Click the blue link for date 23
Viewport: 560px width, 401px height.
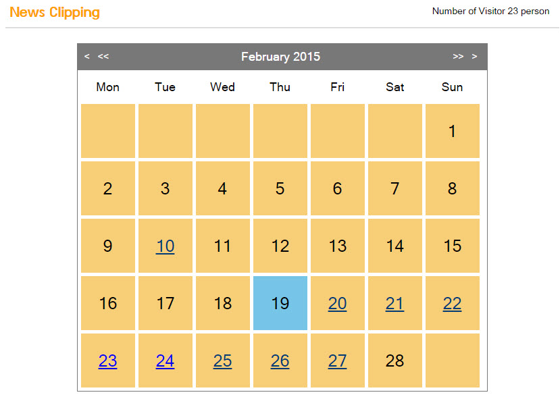click(x=107, y=360)
